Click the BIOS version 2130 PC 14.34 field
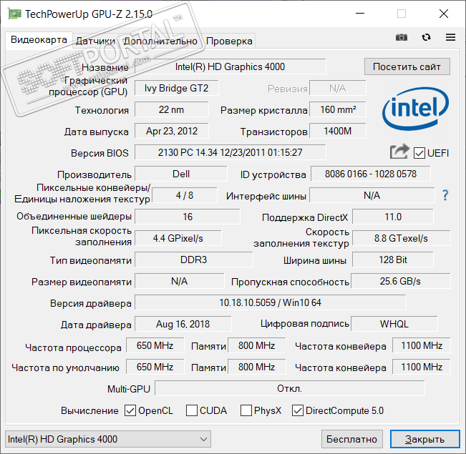Viewport: 466px width, 454px height. pos(230,152)
